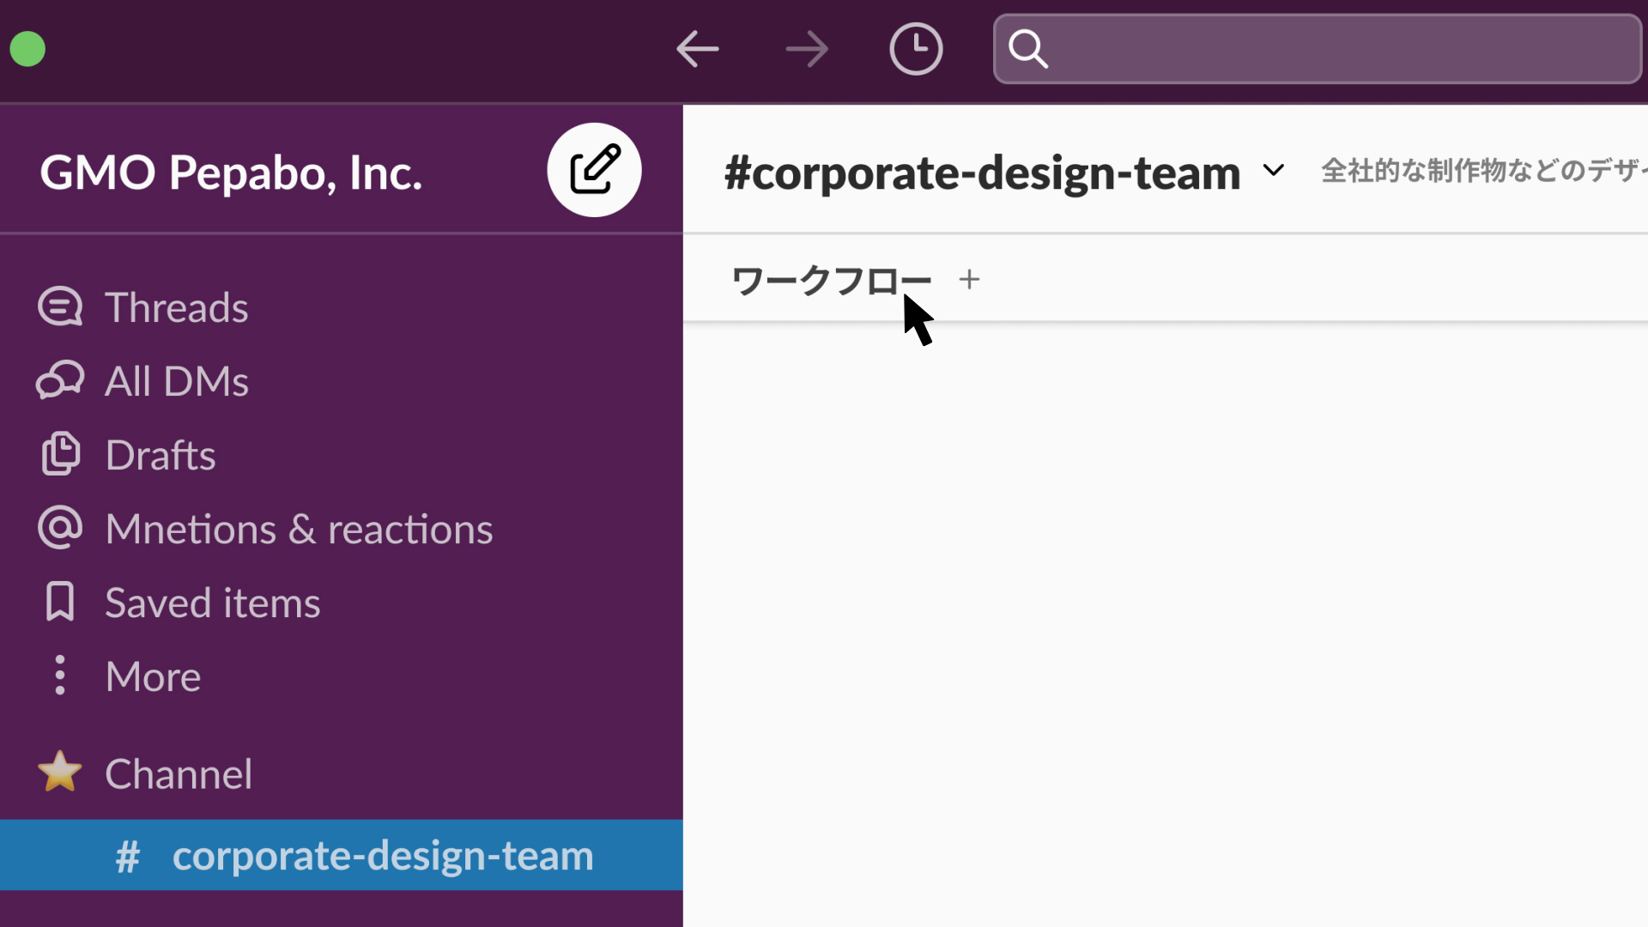
Task: Click the compose new message icon
Action: pyautogui.click(x=594, y=170)
